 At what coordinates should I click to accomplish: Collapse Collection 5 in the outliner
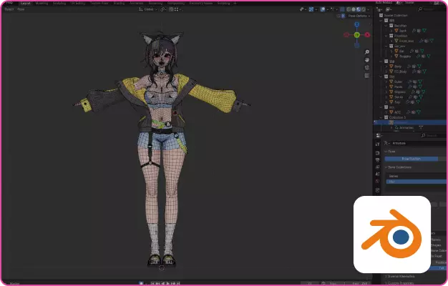pyautogui.click(x=381, y=117)
